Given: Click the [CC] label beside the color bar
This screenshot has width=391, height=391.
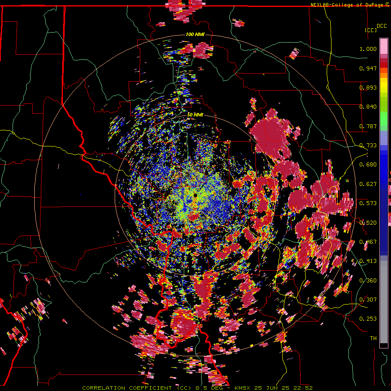Looking at the screenshot, I should point(371,30).
